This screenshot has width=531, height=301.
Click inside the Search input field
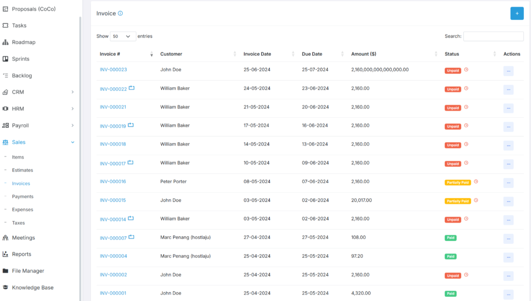(x=493, y=36)
